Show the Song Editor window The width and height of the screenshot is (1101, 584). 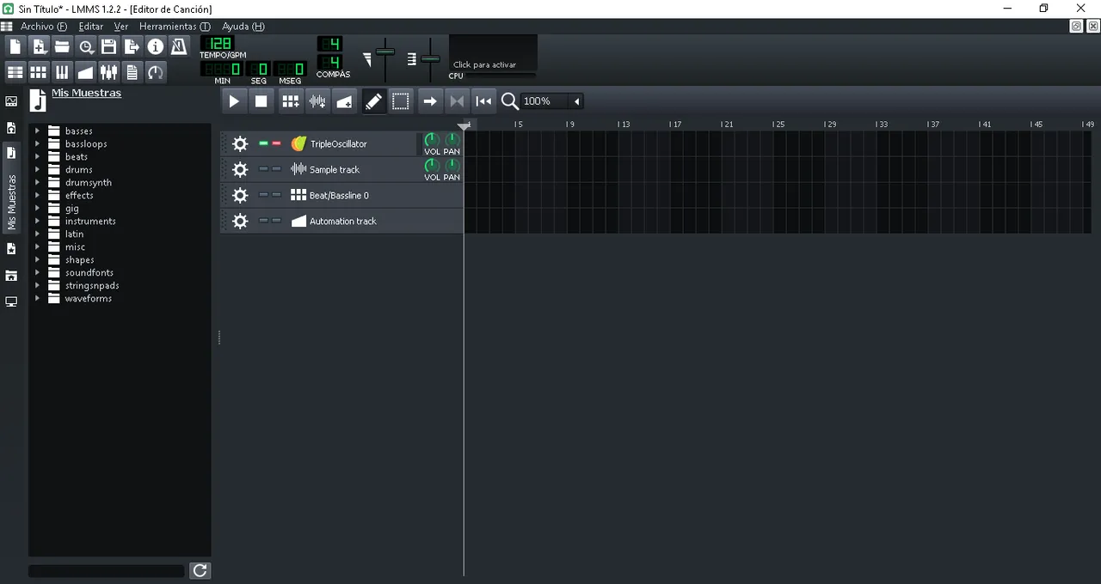(x=15, y=72)
